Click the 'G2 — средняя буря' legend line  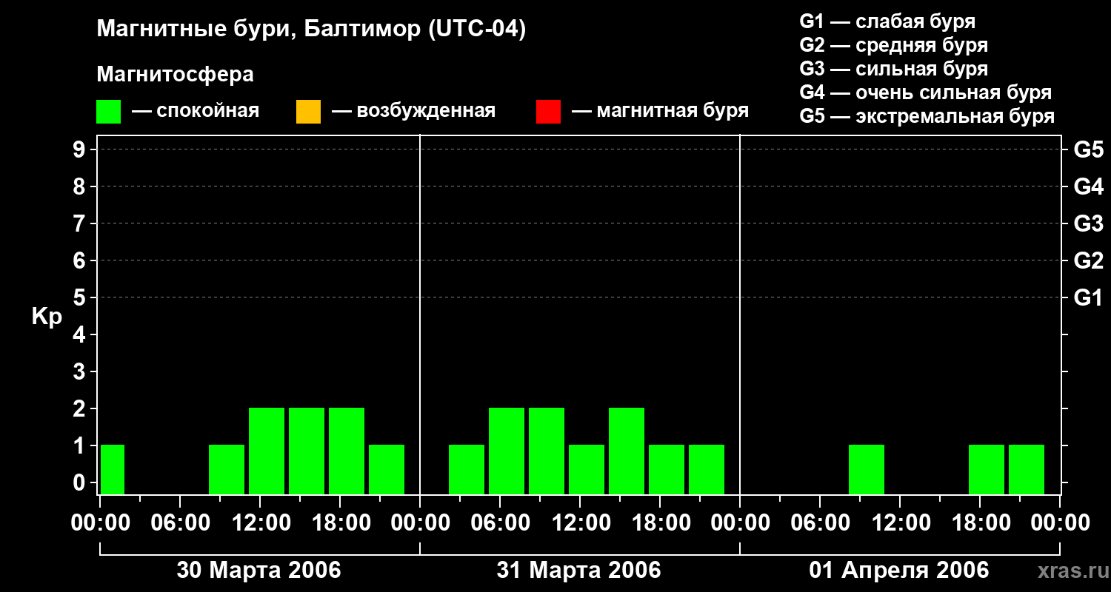pos(894,45)
